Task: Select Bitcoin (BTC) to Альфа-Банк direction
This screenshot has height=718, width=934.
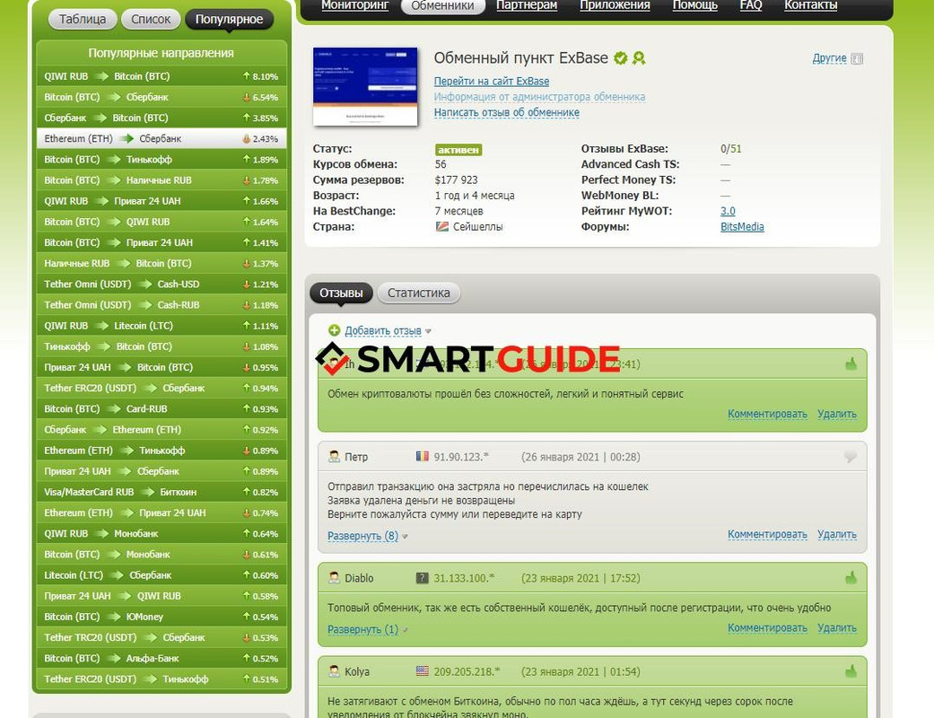Action: [x=161, y=659]
